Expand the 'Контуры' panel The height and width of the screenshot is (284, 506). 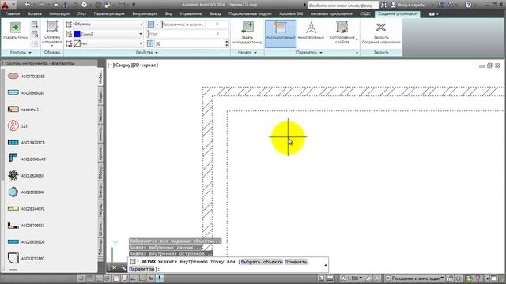(21, 53)
